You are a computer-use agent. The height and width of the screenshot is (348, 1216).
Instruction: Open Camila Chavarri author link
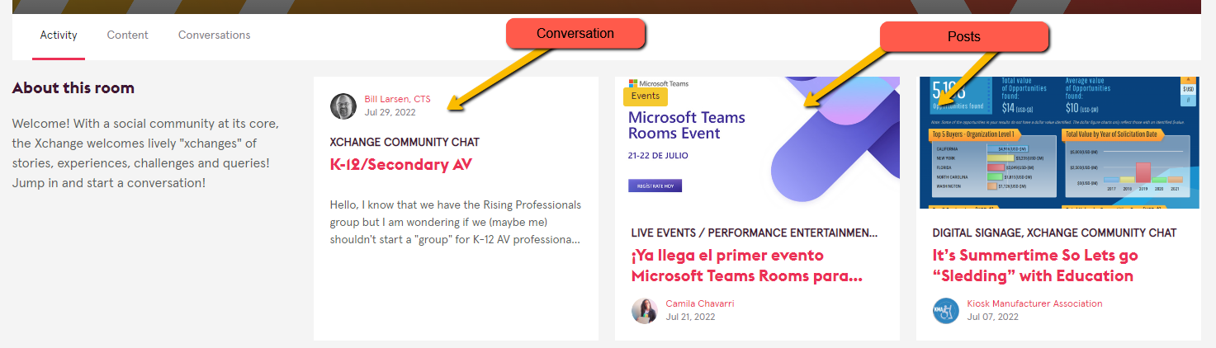click(700, 303)
